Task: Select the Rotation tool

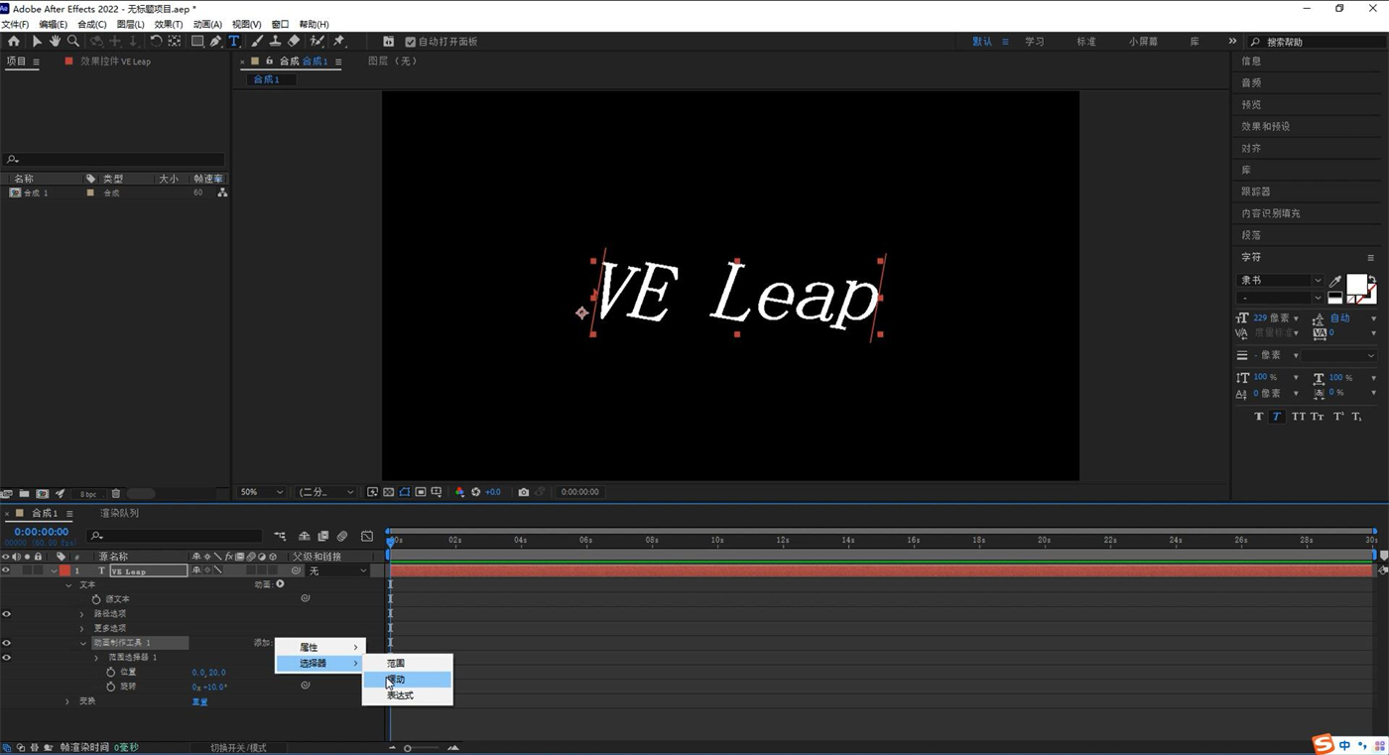Action: tap(156, 42)
